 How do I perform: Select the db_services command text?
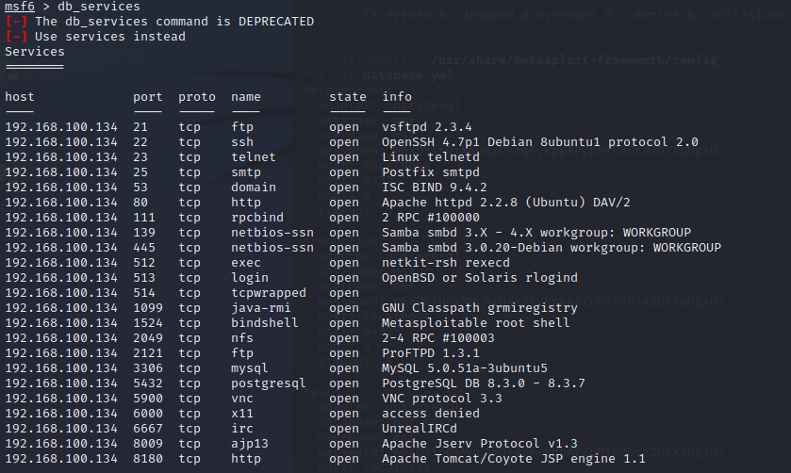coord(99,7)
